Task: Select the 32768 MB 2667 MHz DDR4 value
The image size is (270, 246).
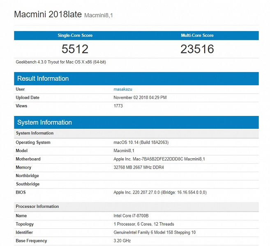Action: (138, 167)
